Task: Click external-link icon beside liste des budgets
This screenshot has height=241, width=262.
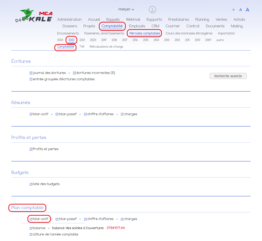Action: click(31, 184)
